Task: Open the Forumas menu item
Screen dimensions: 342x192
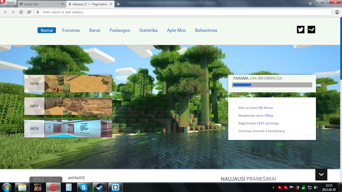Action: click(x=71, y=30)
